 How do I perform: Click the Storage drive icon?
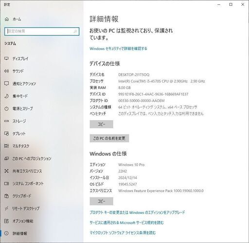click(x=6, y=121)
